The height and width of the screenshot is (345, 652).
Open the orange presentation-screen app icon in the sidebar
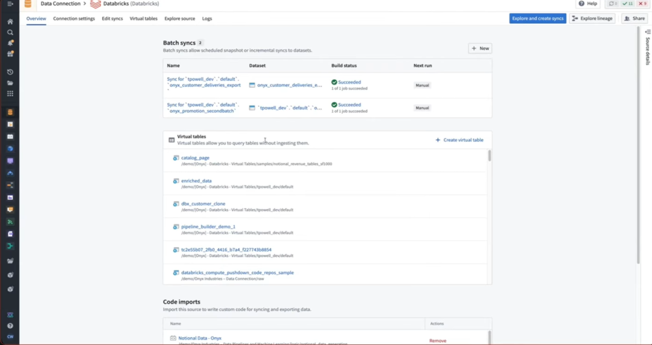coord(10,210)
